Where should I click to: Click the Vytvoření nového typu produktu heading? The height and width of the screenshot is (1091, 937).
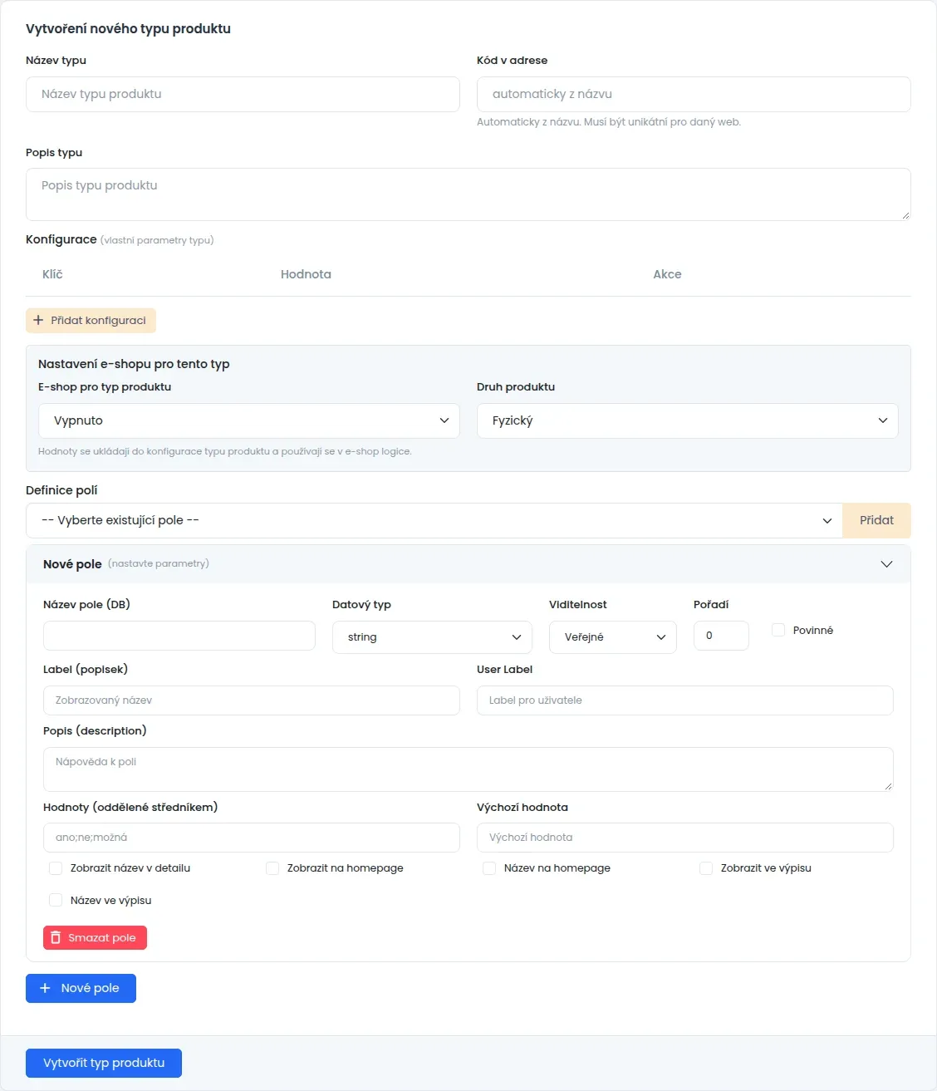pos(128,28)
